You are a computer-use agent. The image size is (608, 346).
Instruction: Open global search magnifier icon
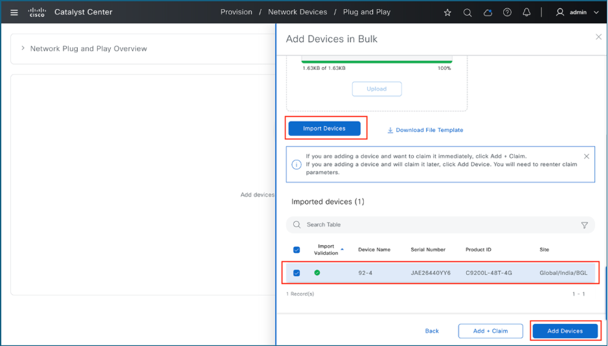pyautogui.click(x=467, y=12)
